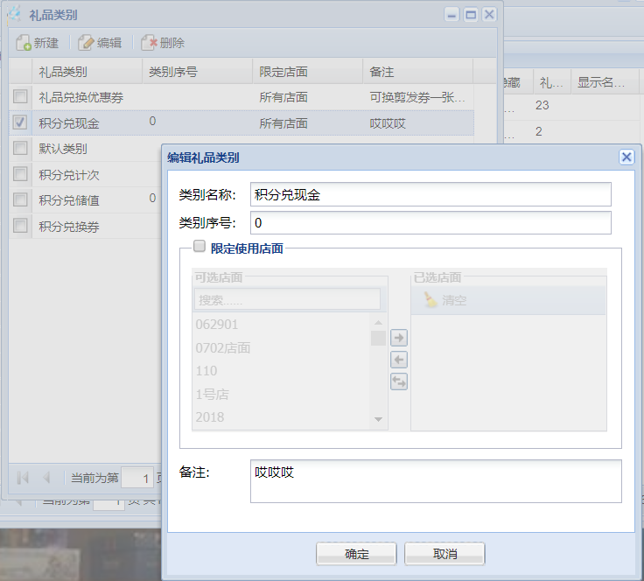Click the move-left arrow between store lists
The height and width of the screenshot is (581, 644).
click(x=399, y=360)
